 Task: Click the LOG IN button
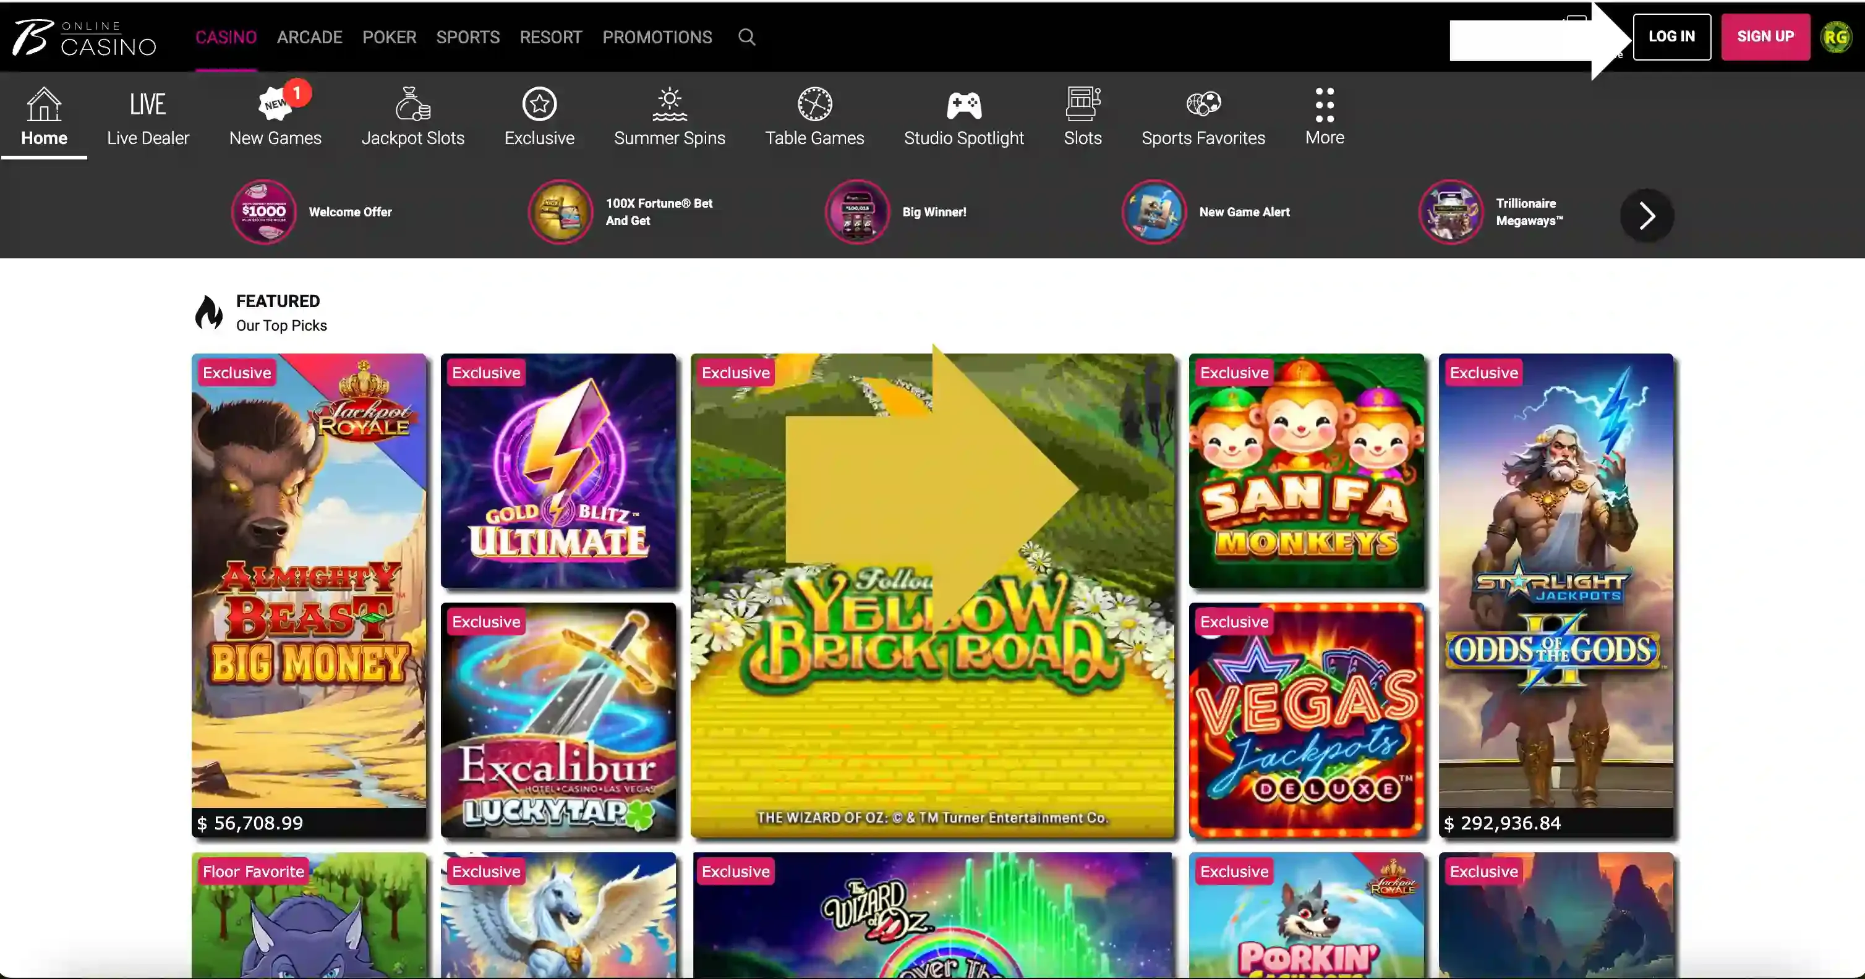click(1671, 36)
